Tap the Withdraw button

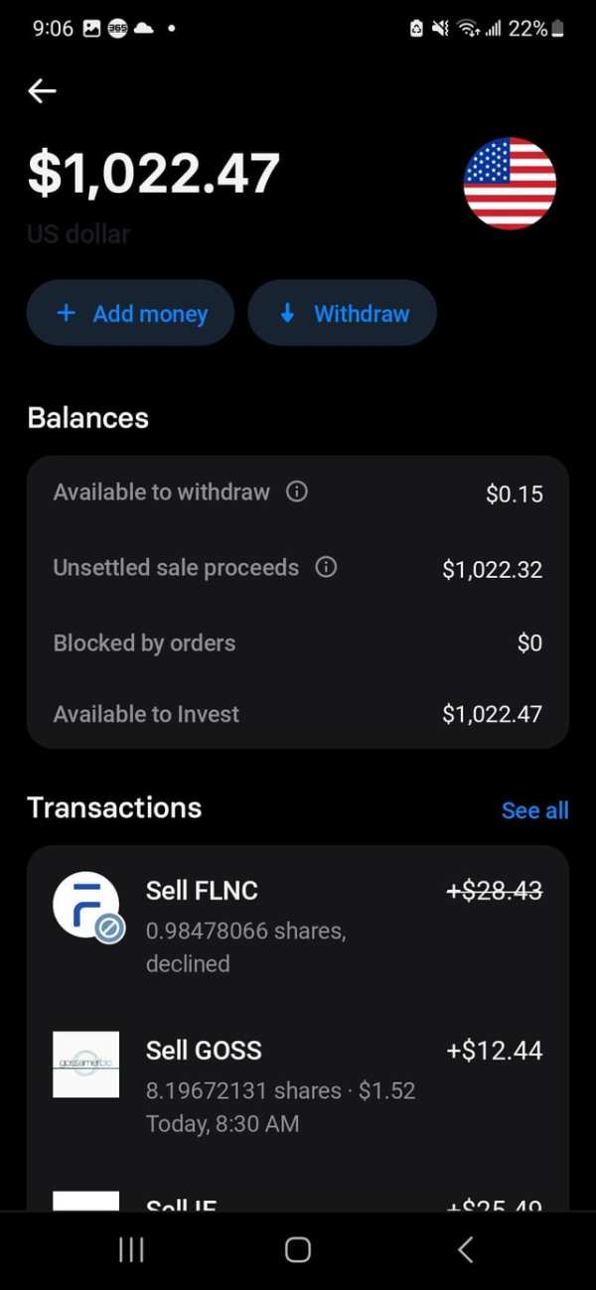(343, 314)
